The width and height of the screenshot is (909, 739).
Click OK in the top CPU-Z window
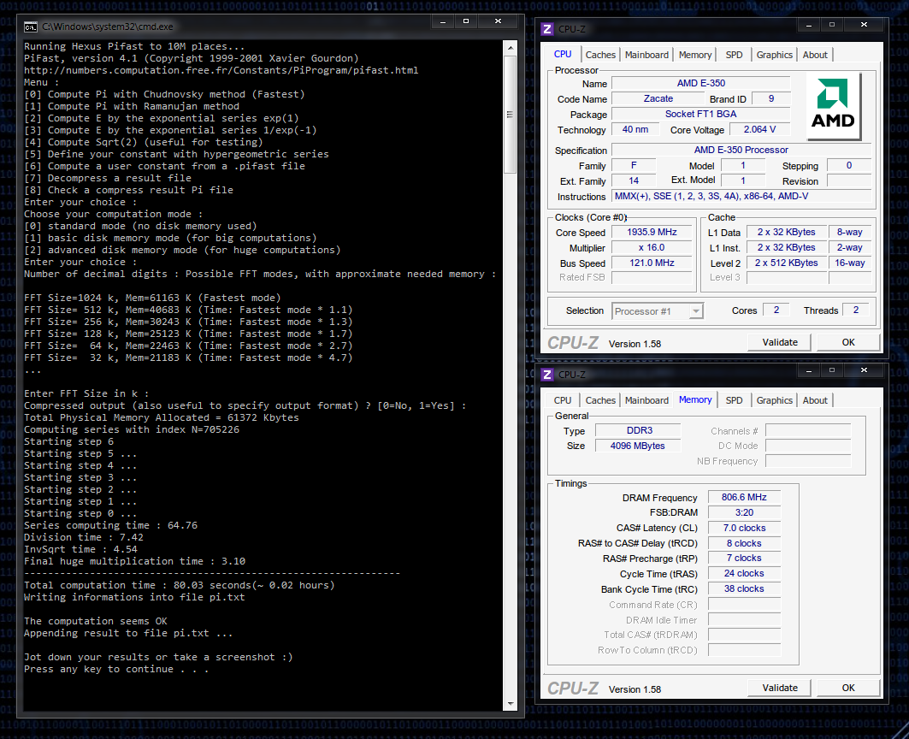[848, 342]
